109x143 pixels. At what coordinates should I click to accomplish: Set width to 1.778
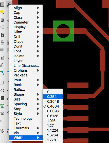click(53, 140)
